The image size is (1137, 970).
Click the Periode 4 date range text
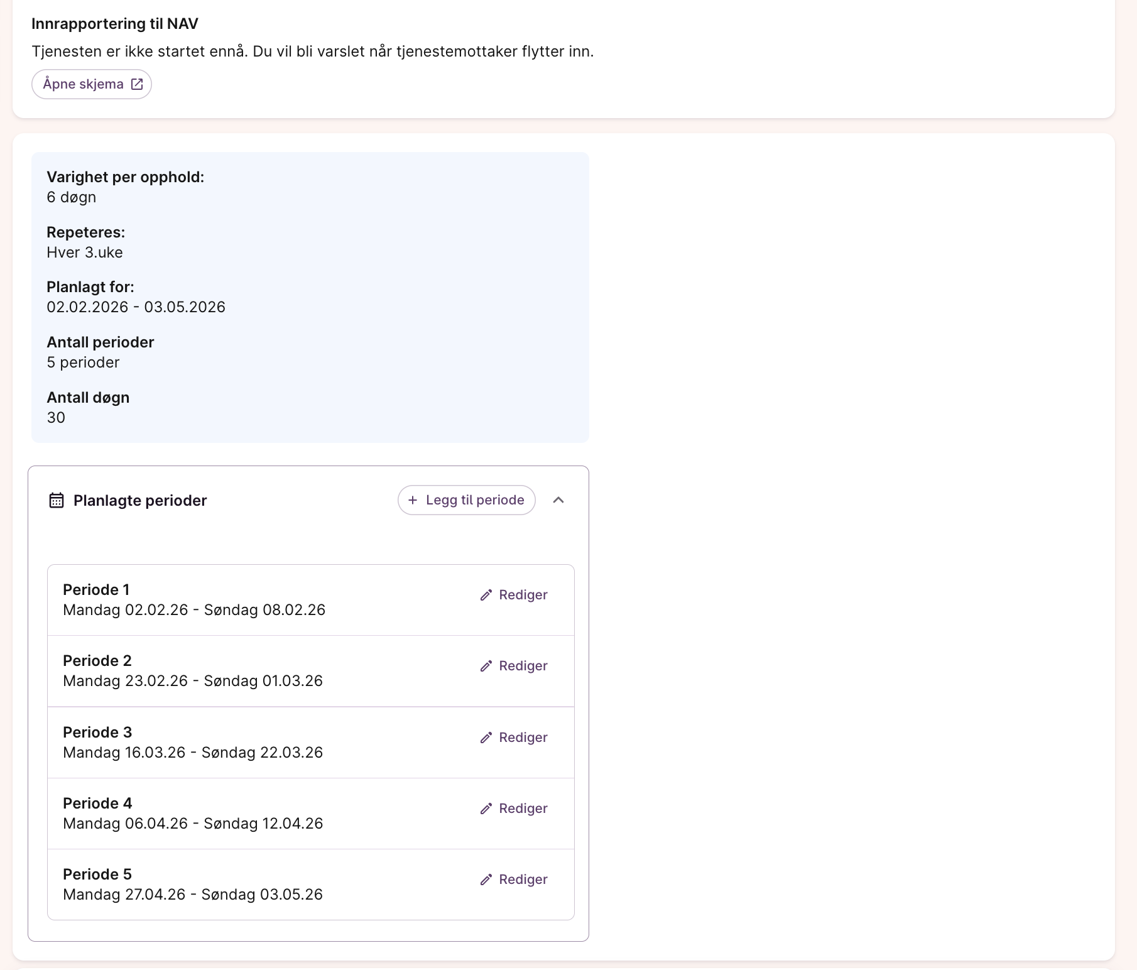coord(193,824)
